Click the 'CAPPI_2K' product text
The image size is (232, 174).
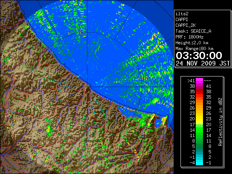tap(186, 25)
